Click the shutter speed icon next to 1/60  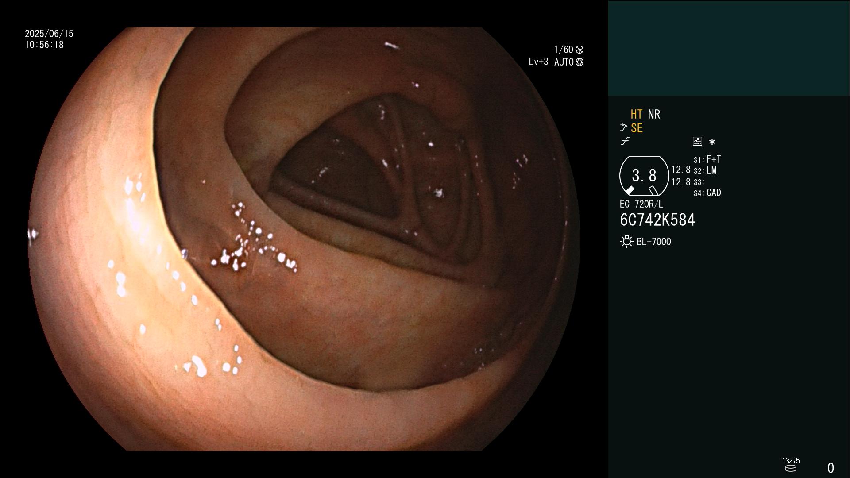580,50
